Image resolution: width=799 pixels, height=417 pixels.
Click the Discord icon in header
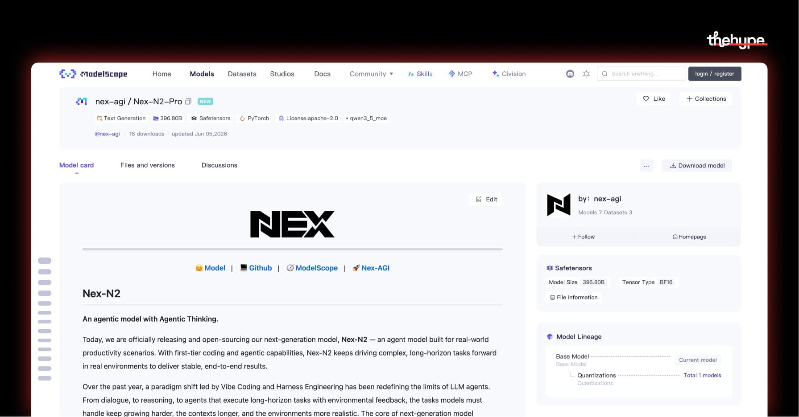point(570,74)
